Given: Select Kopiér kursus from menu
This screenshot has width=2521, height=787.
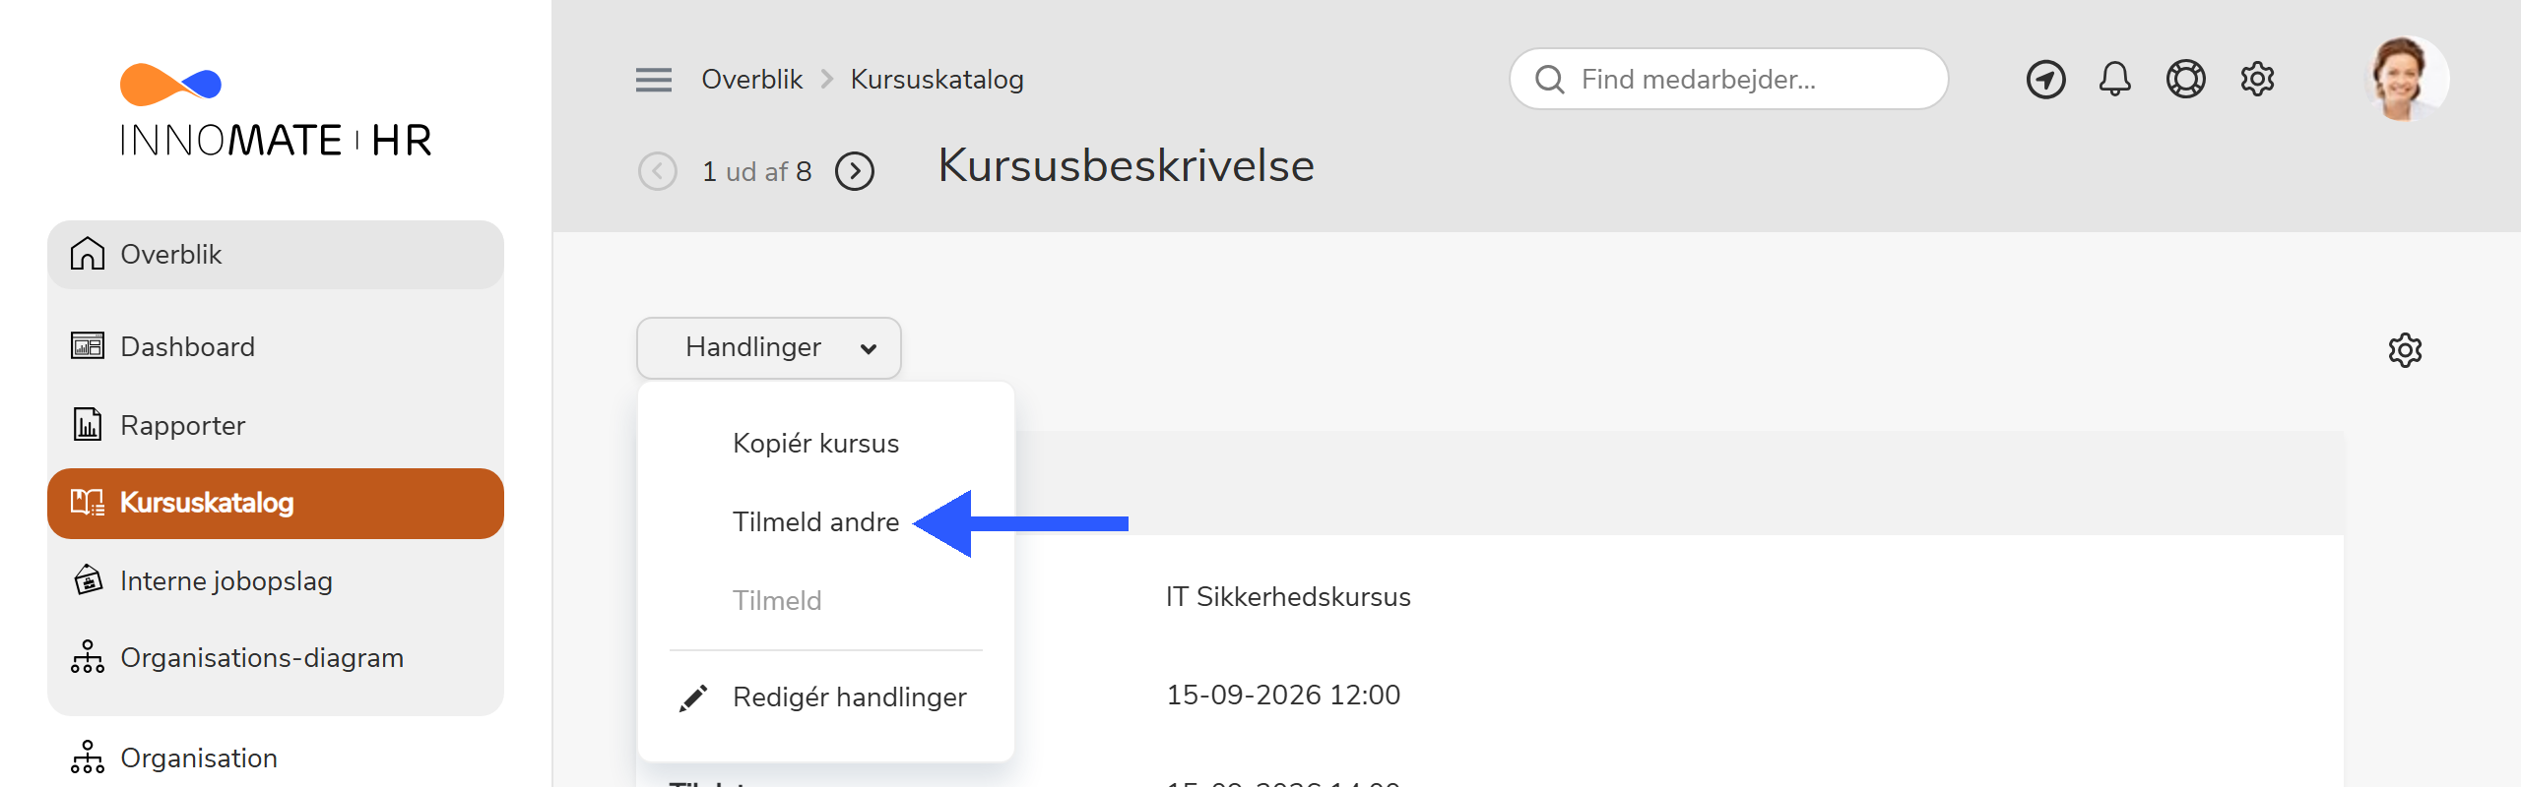Looking at the screenshot, I should pyautogui.click(x=815, y=444).
